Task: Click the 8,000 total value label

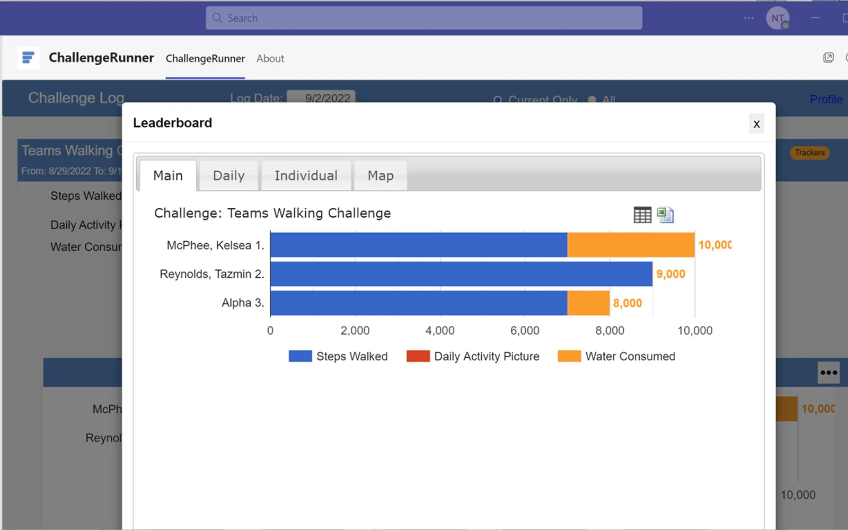Action: coord(628,303)
